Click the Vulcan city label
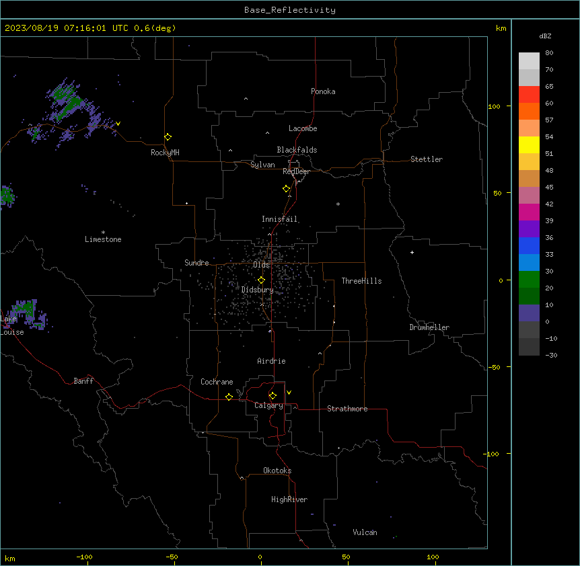Viewport: 580px width, 566px height. pos(365,532)
